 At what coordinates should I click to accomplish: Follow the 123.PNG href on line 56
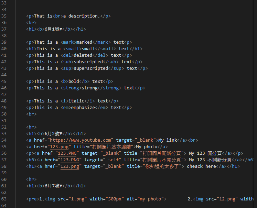coord(67,153)
